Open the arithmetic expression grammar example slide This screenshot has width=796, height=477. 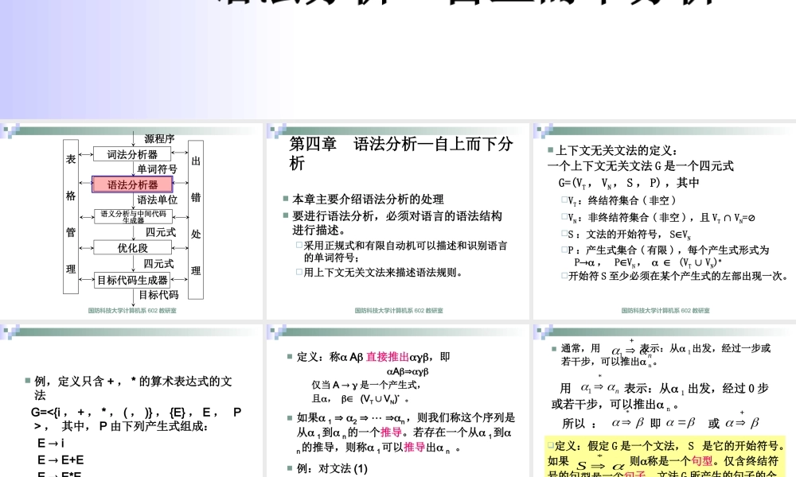[131, 401]
